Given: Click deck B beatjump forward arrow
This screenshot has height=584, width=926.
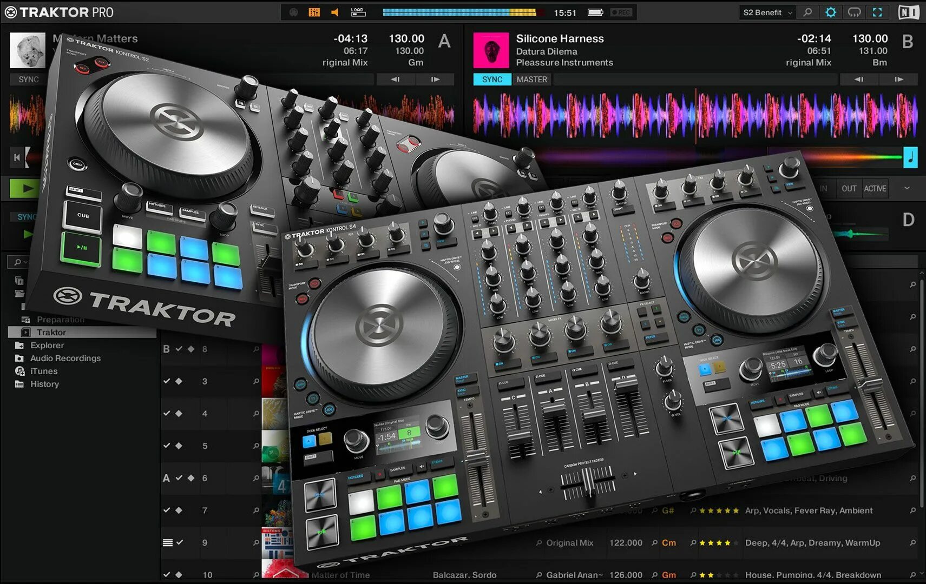Looking at the screenshot, I should [898, 79].
